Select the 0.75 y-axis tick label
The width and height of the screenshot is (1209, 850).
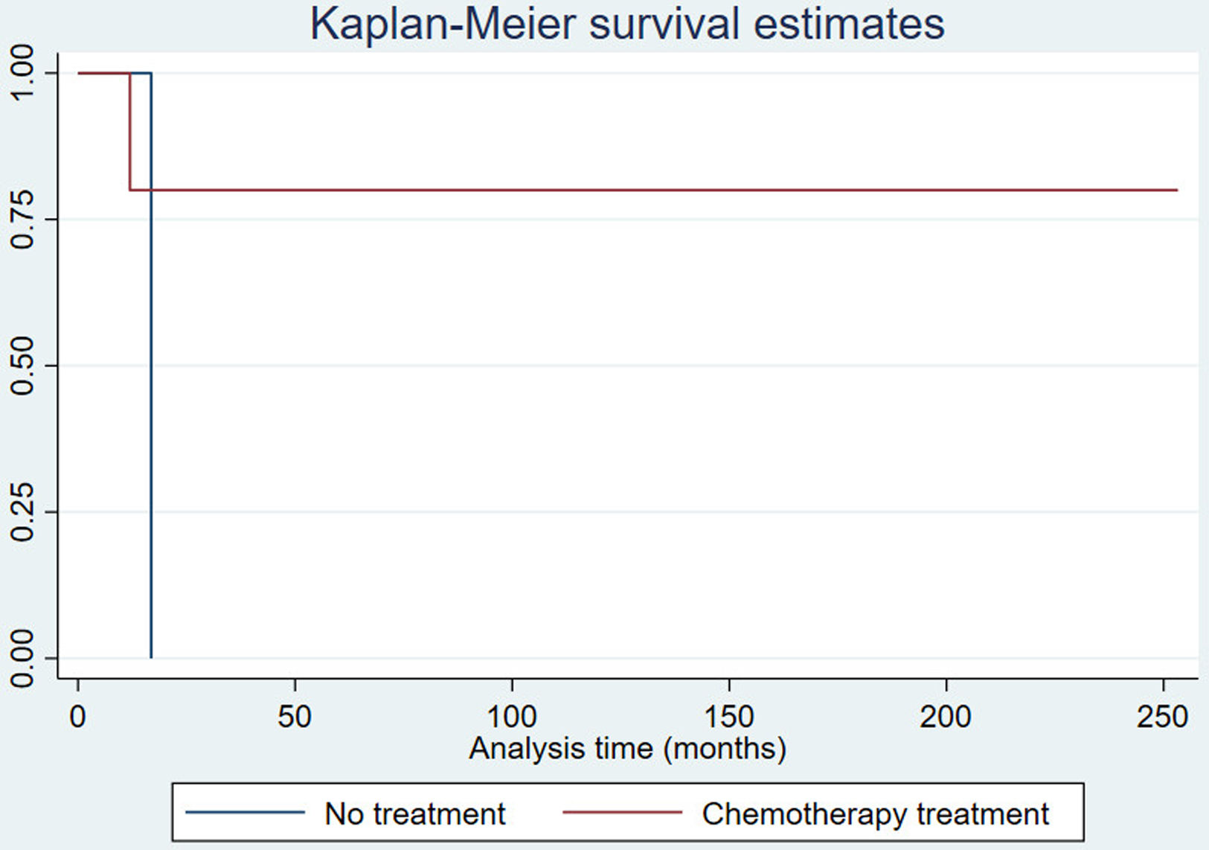[23, 219]
